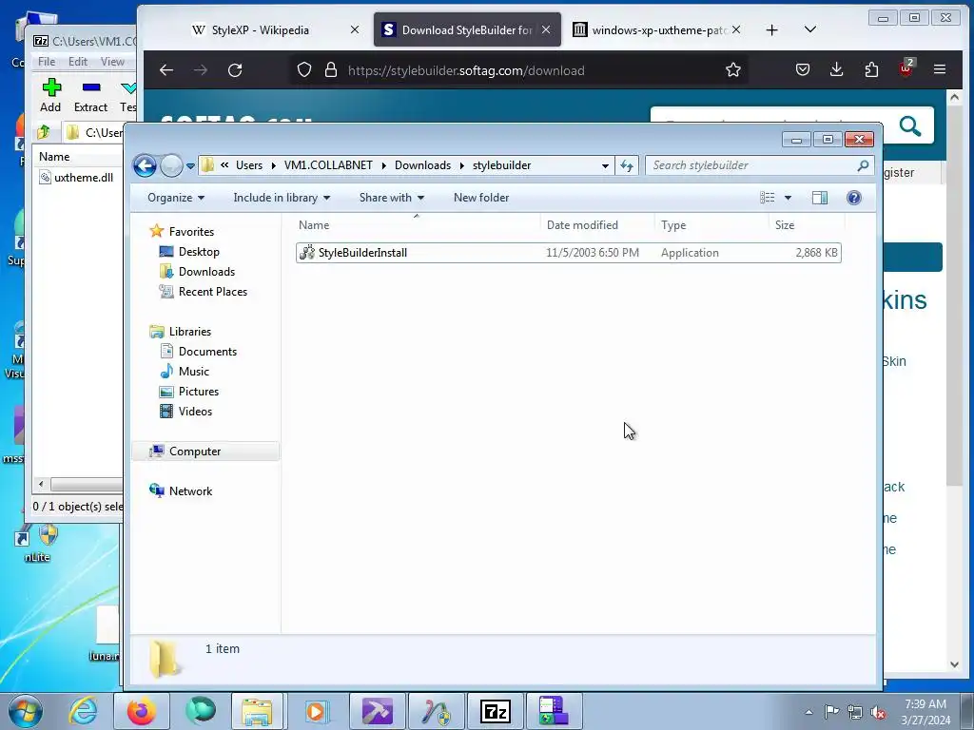Click the Firefox tracking protection shield icon
Screen dimensions: 974x730
pos(303,70)
